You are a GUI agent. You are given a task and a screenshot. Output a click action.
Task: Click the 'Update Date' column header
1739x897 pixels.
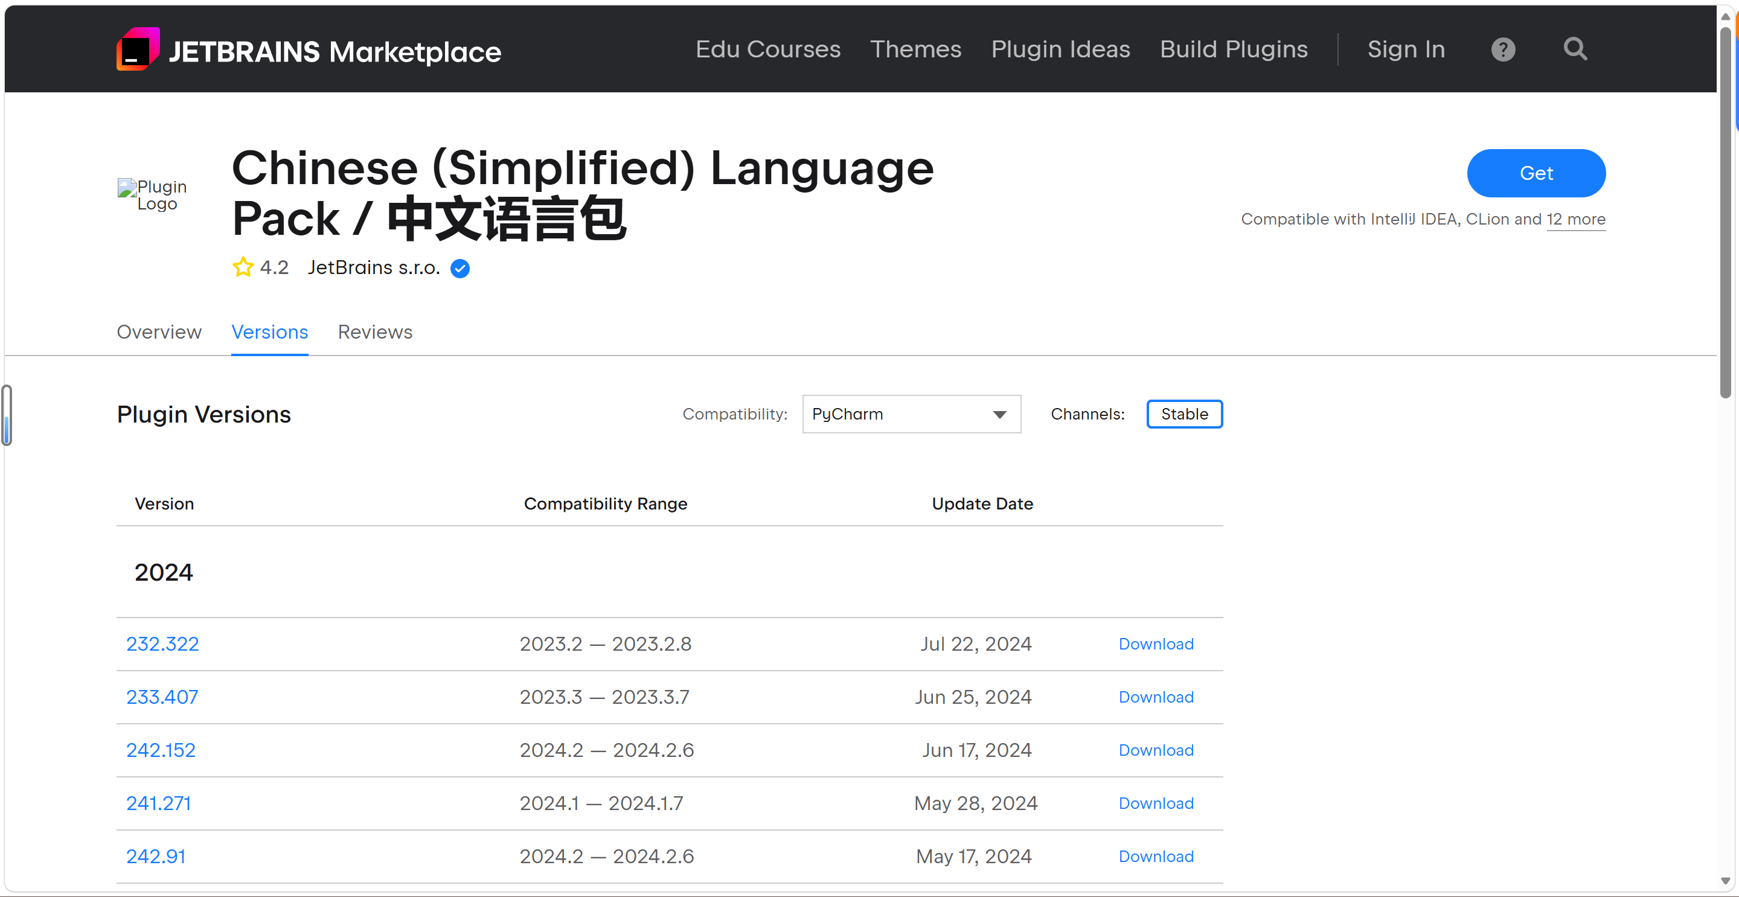click(982, 504)
